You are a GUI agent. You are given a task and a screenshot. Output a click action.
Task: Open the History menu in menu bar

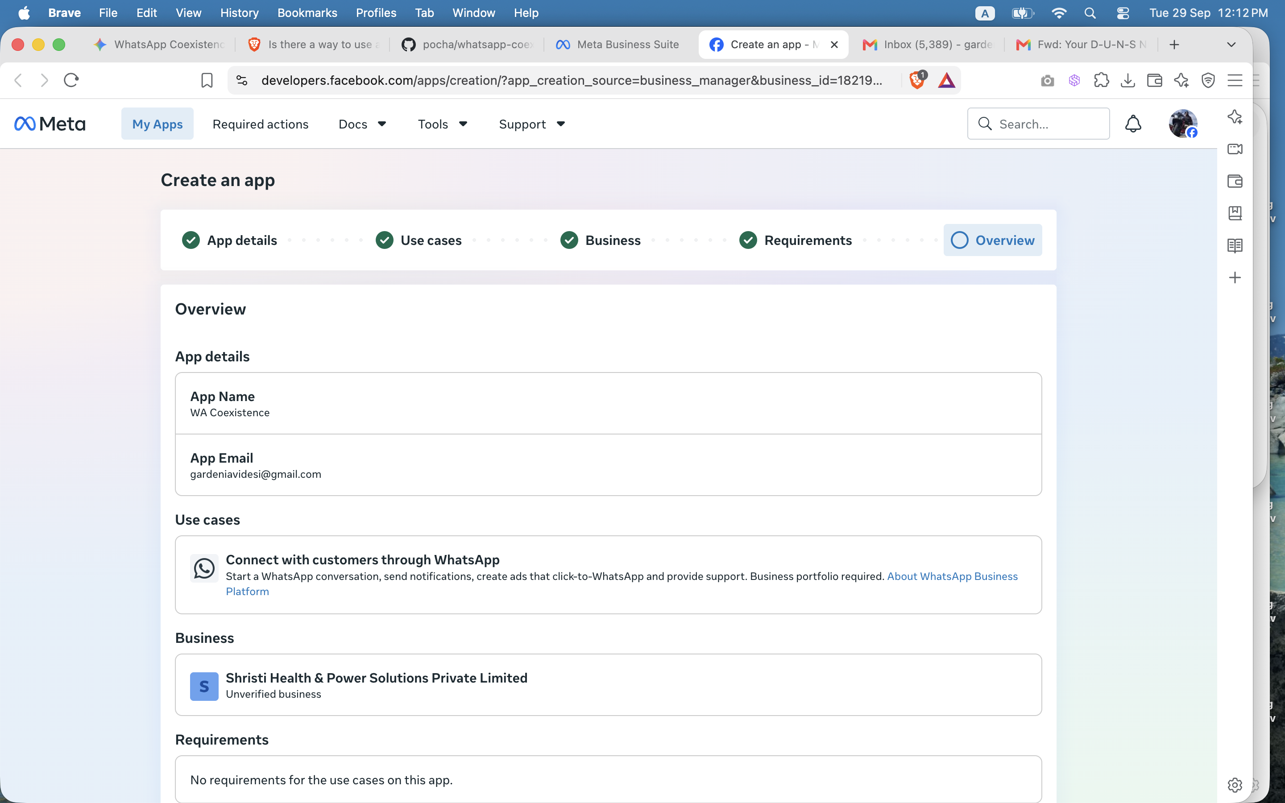240,13
